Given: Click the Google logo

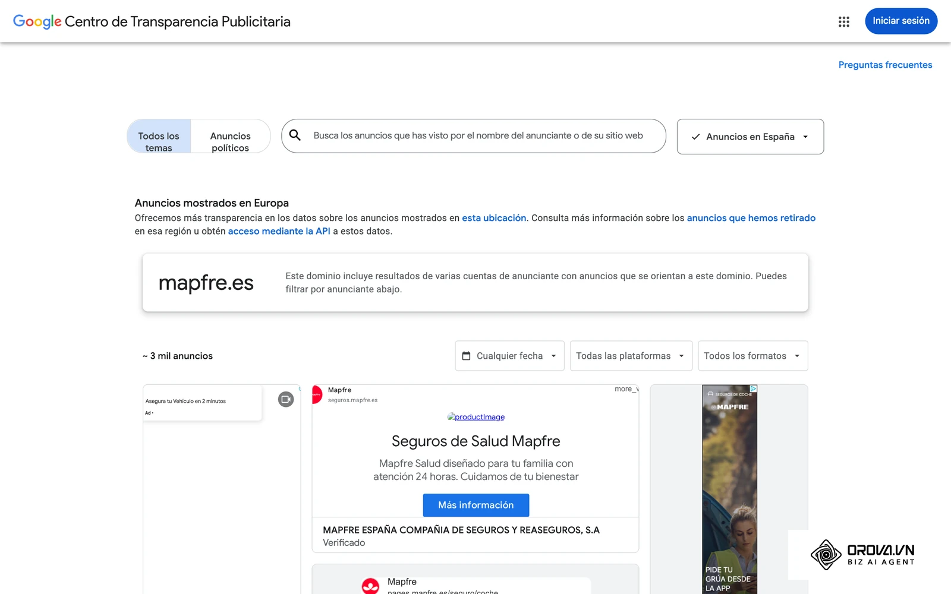Looking at the screenshot, I should [x=37, y=21].
